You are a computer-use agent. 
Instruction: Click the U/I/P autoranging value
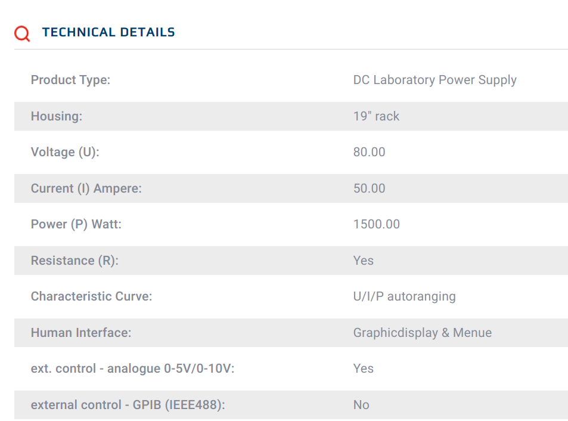(x=404, y=296)
